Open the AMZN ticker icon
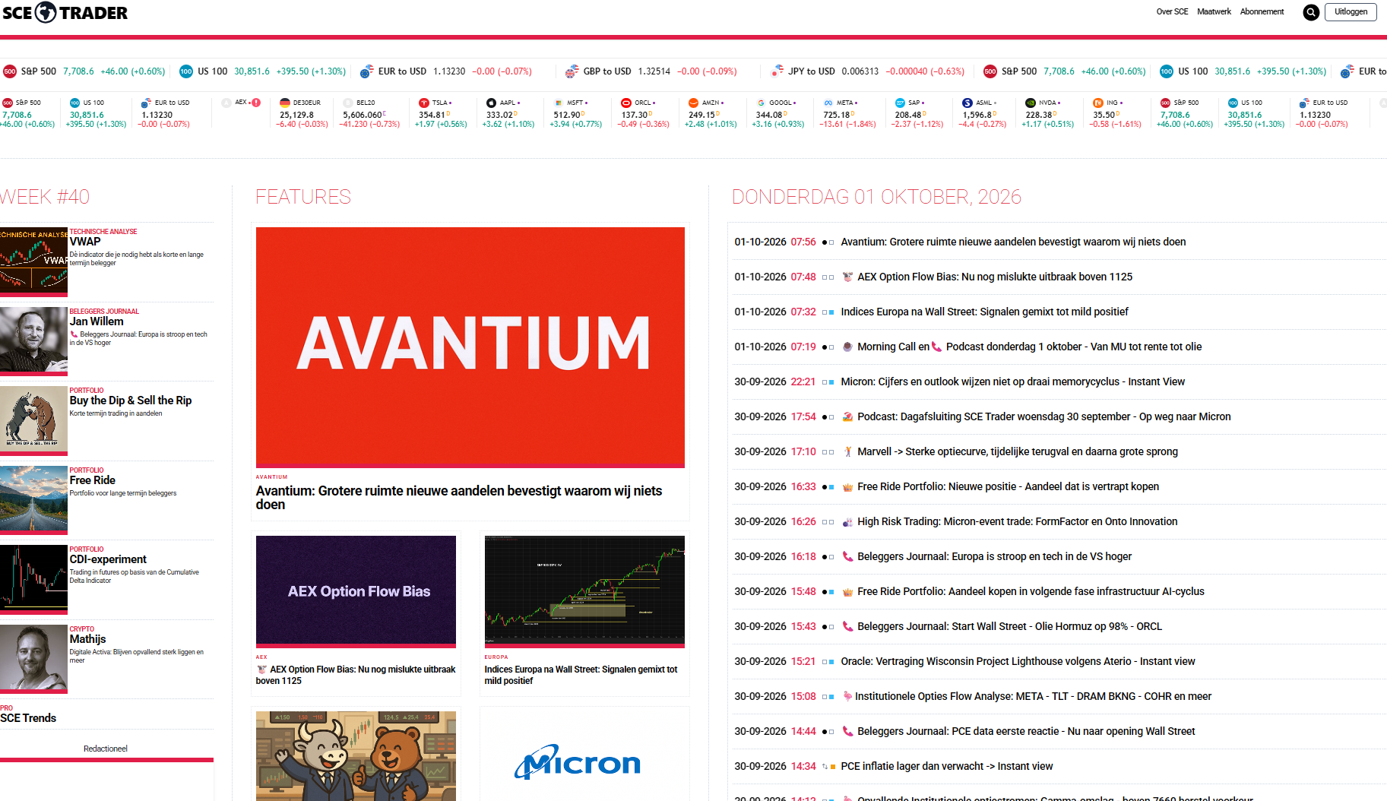This screenshot has width=1387, height=801. click(693, 103)
